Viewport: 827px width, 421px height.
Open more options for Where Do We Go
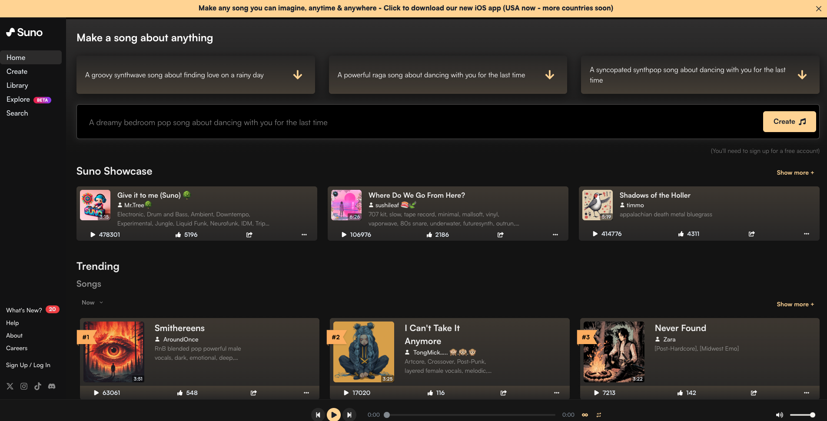pyautogui.click(x=555, y=235)
